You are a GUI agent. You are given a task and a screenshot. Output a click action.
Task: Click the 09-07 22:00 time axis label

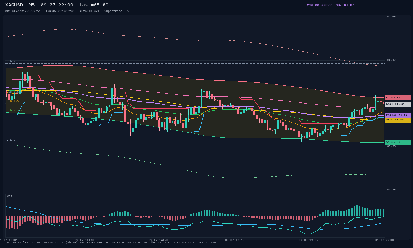point(385,240)
